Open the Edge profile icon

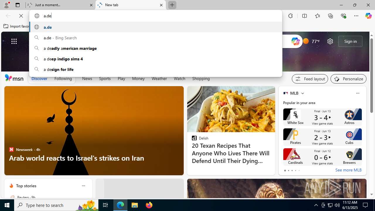tap(6, 5)
